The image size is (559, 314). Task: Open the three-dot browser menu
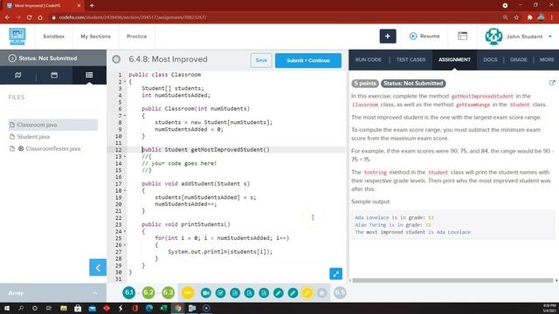552,17
